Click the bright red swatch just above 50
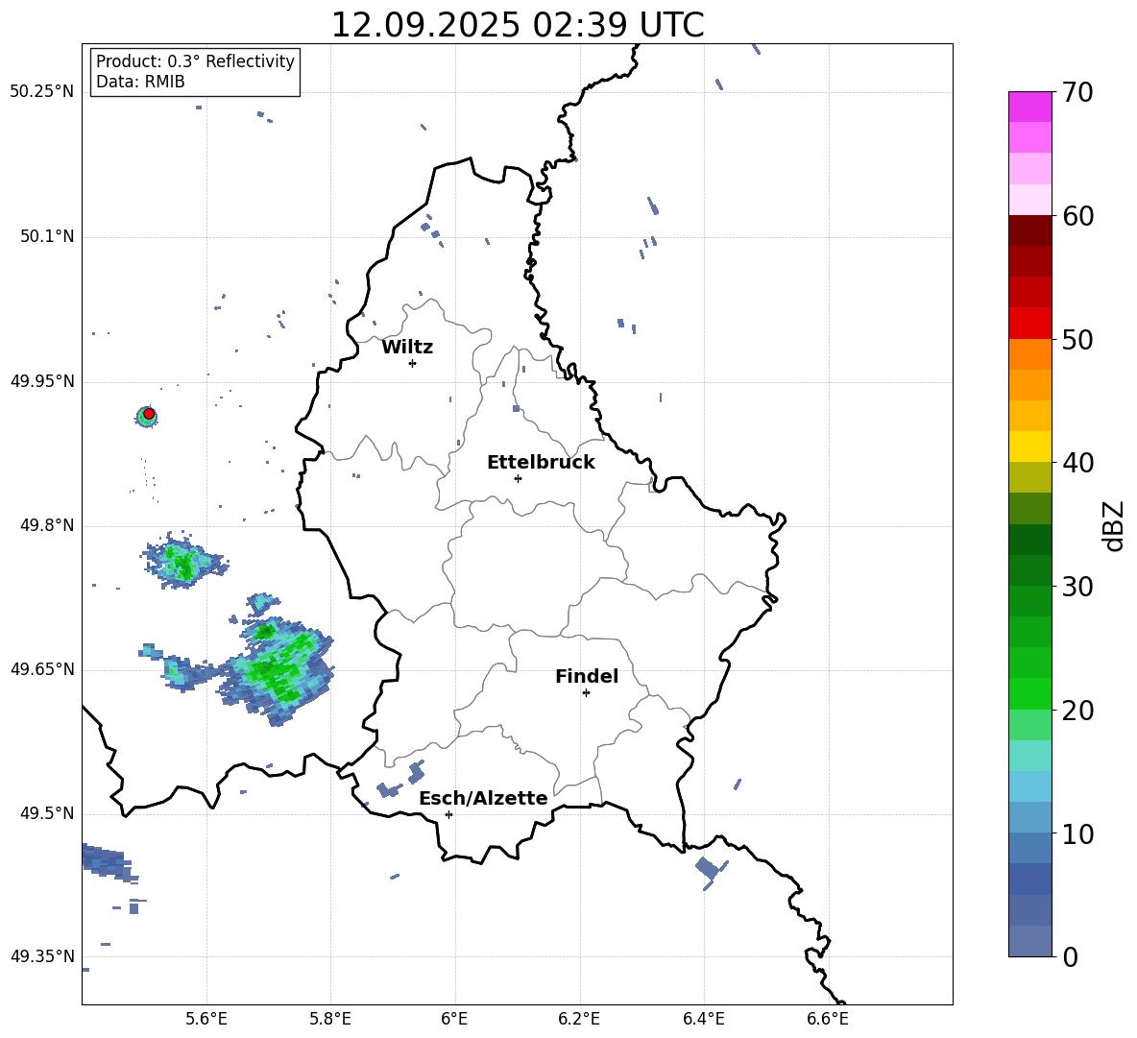This screenshot has height=1038, width=1137. pos(1029,324)
